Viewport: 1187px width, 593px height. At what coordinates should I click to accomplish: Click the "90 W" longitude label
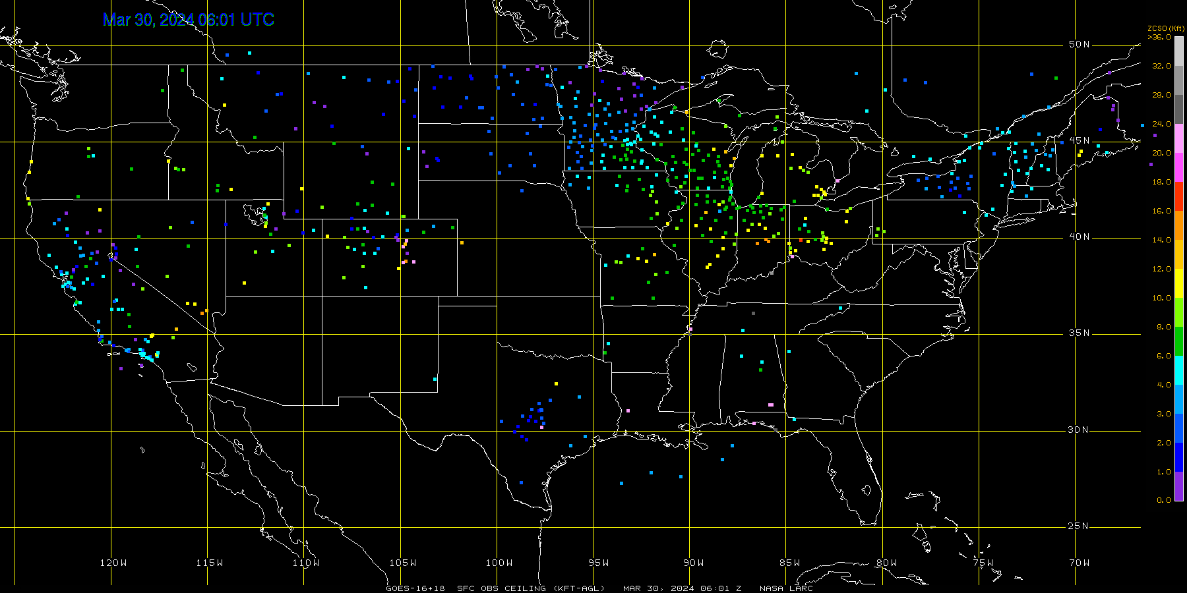coord(694,563)
